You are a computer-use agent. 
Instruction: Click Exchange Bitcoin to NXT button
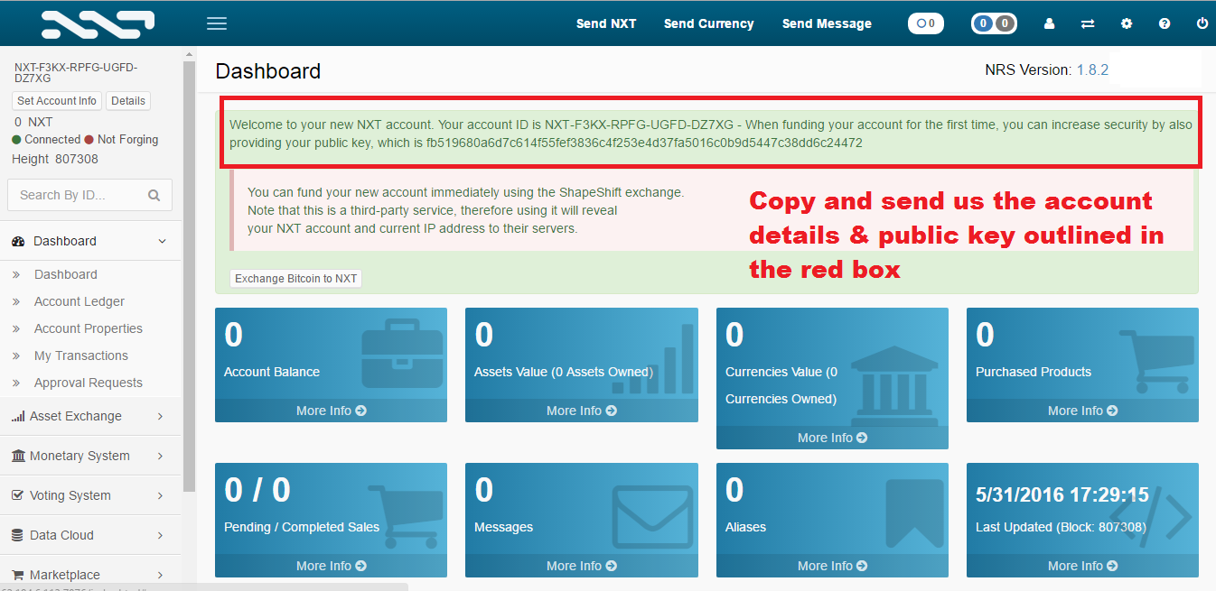pyautogui.click(x=296, y=279)
